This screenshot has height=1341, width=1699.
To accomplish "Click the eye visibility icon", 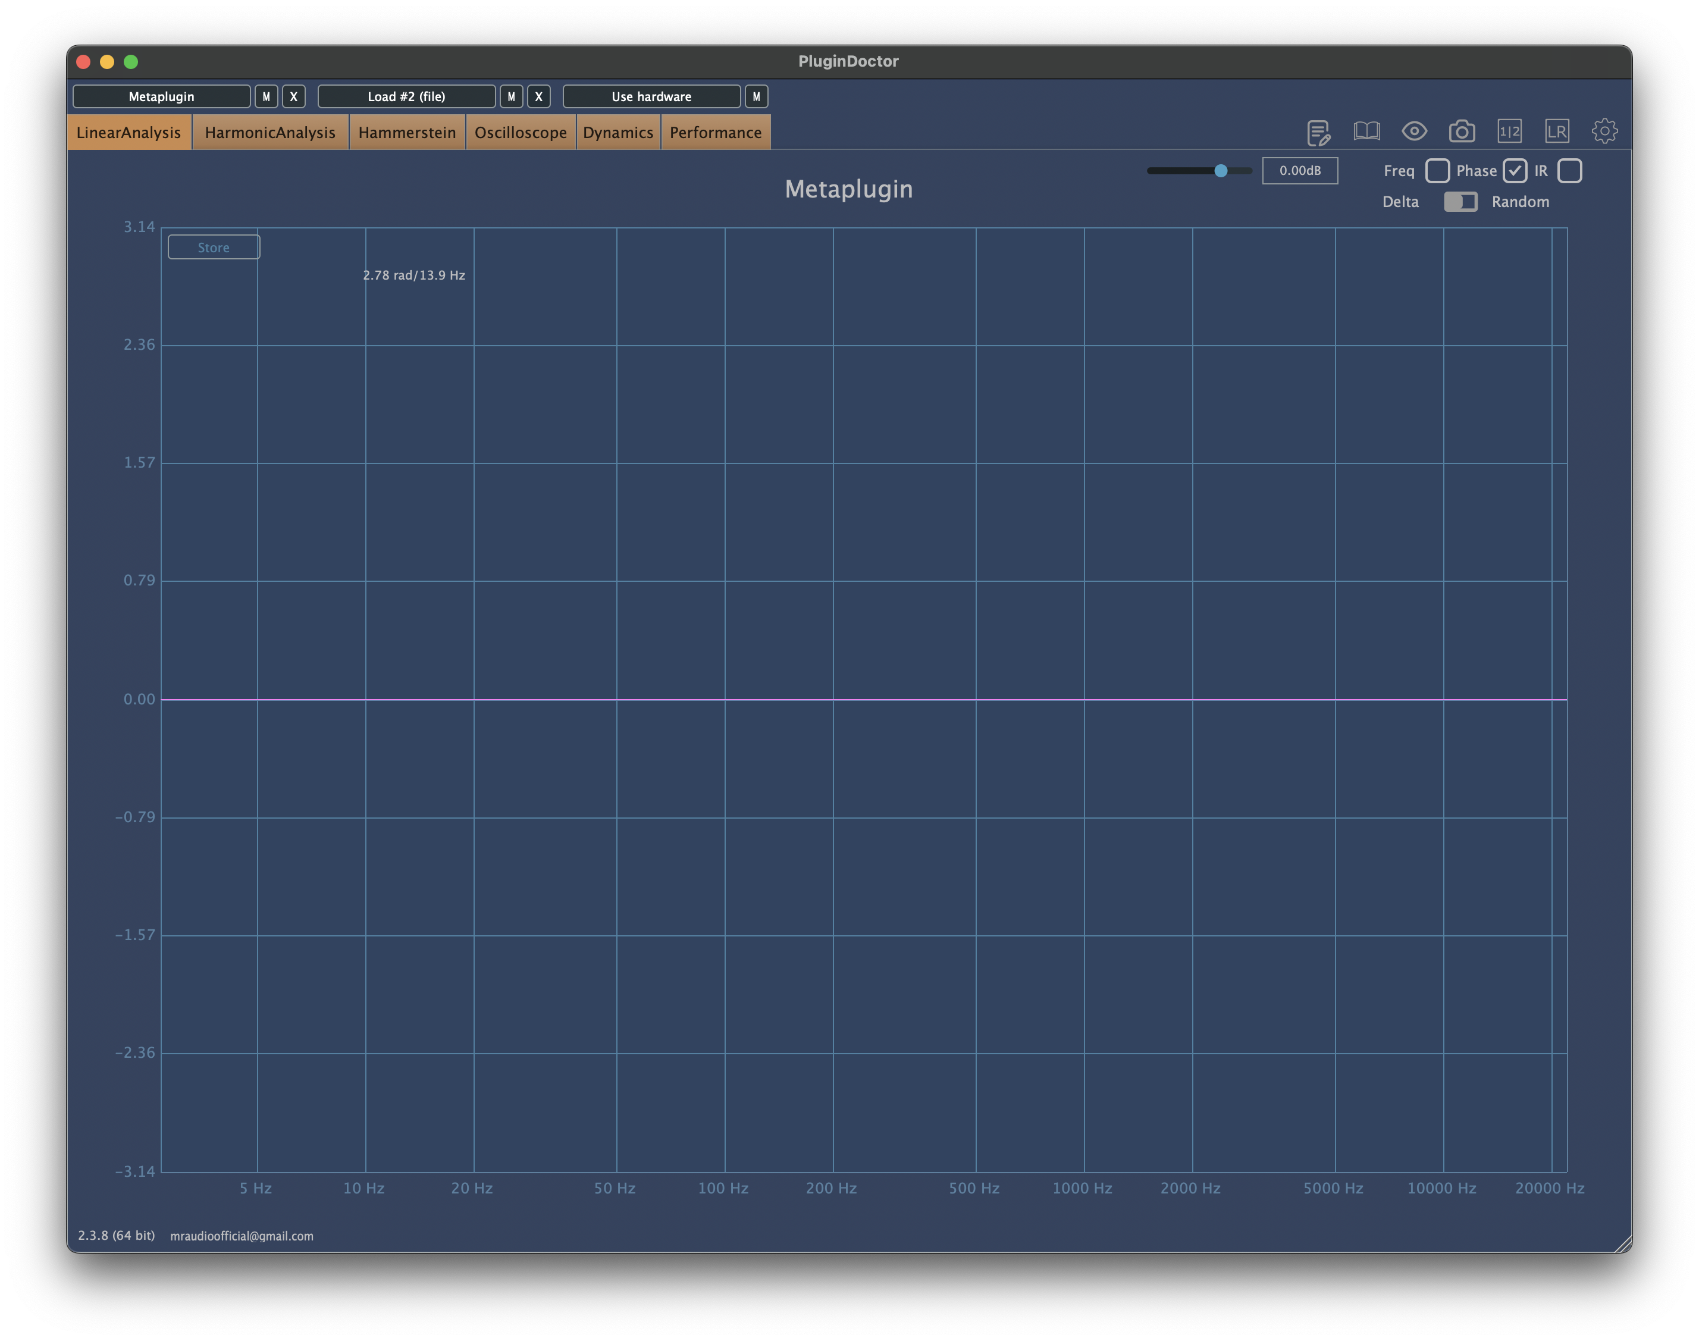I will [x=1414, y=131].
